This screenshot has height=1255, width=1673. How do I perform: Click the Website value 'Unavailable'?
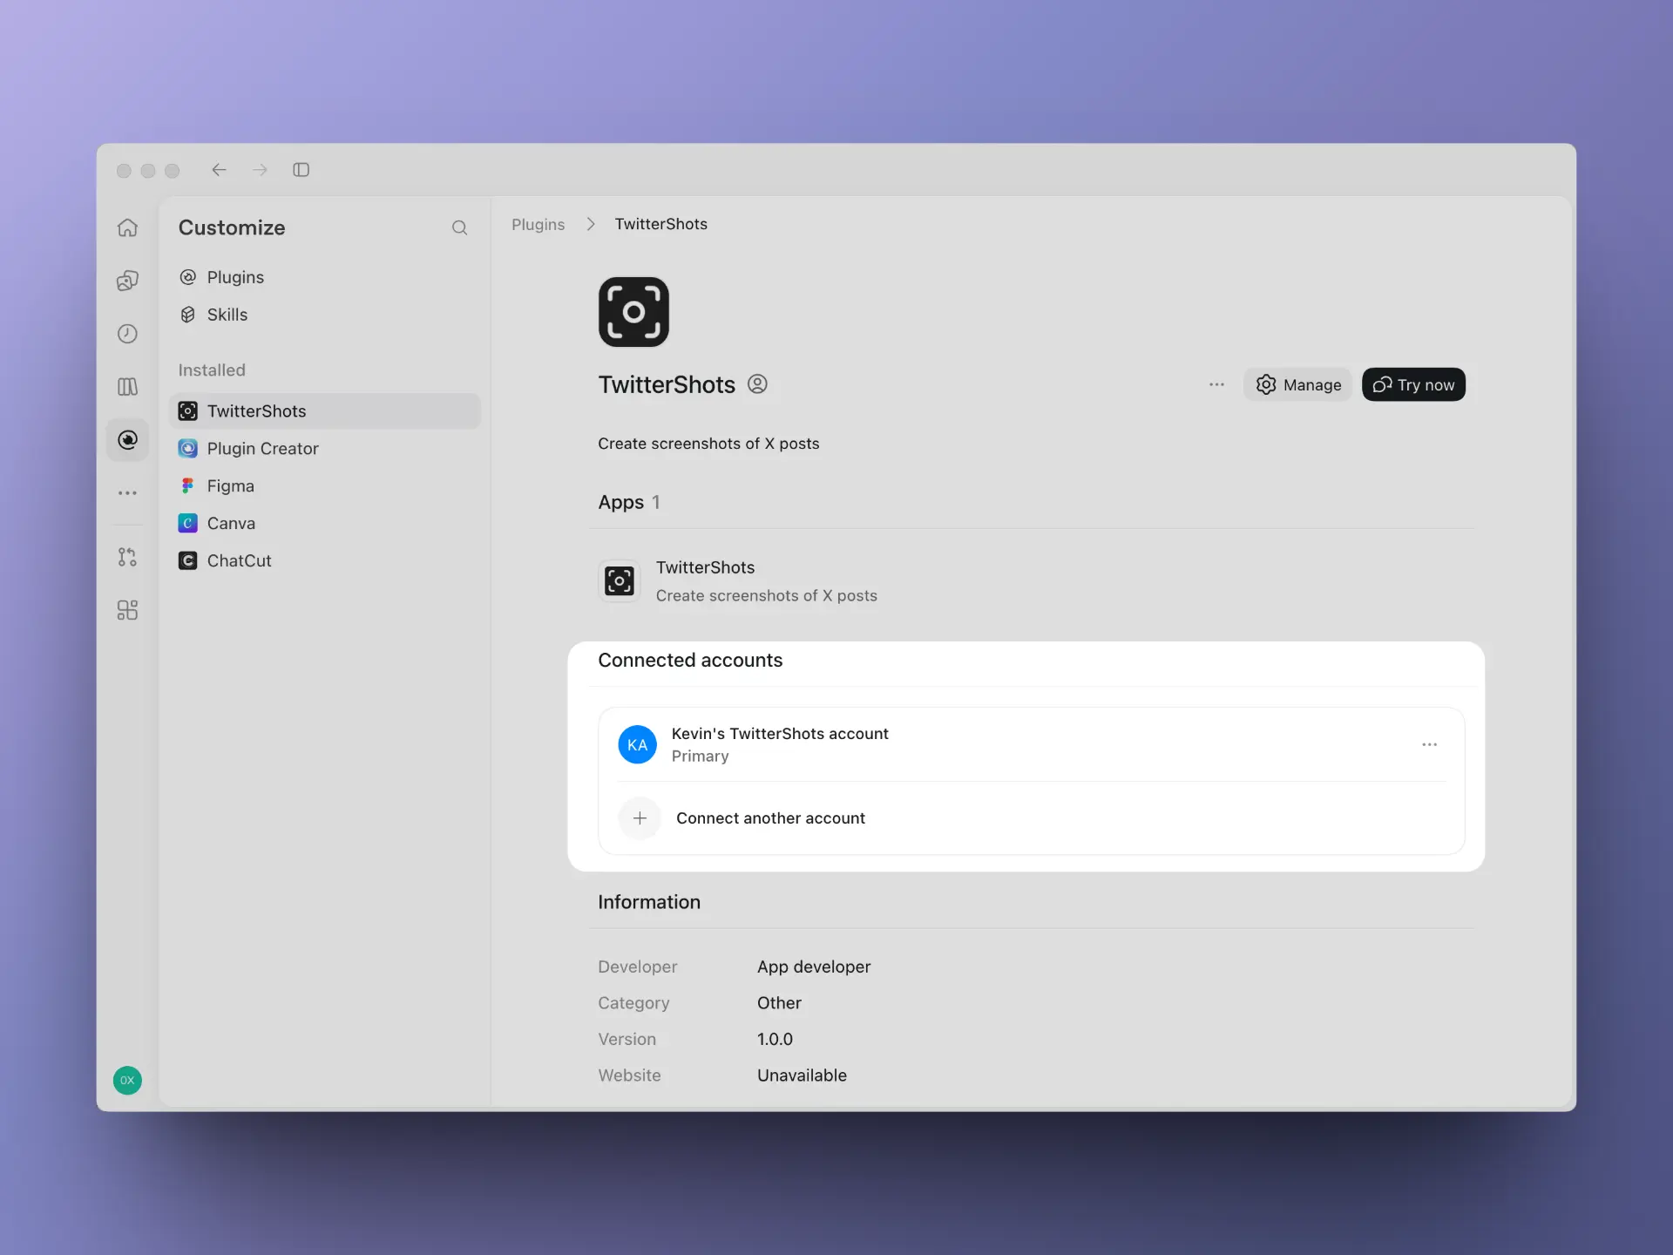(x=802, y=1075)
